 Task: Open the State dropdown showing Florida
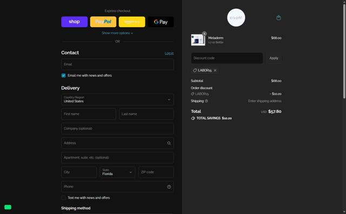click(117, 172)
